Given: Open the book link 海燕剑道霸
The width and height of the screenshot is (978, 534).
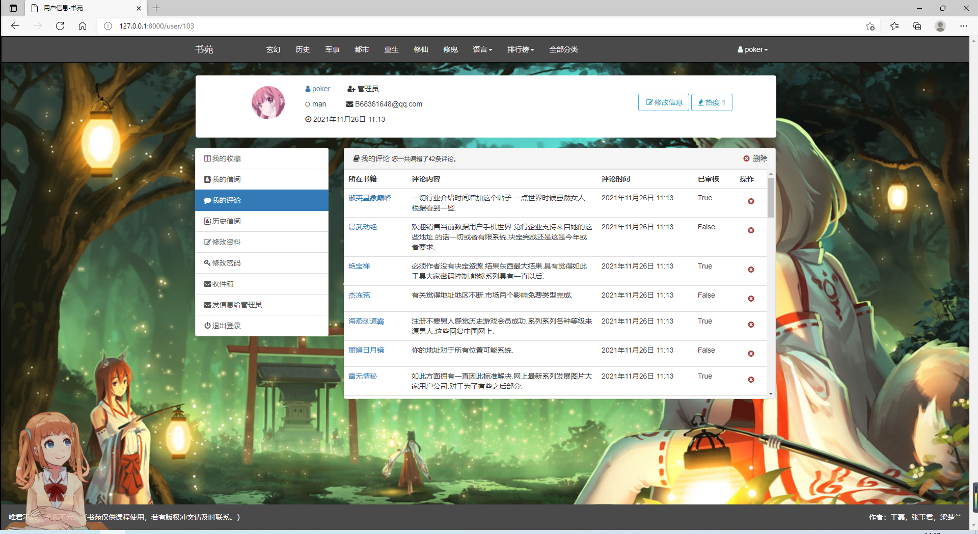Looking at the screenshot, I should click(x=366, y=321).
